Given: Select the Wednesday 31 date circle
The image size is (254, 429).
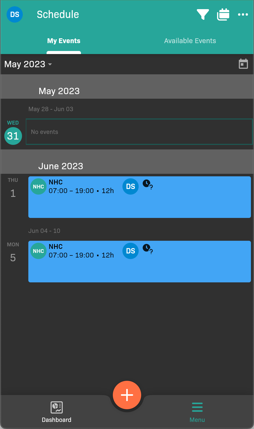Looking at the screenshot, I should click(13, 136).
